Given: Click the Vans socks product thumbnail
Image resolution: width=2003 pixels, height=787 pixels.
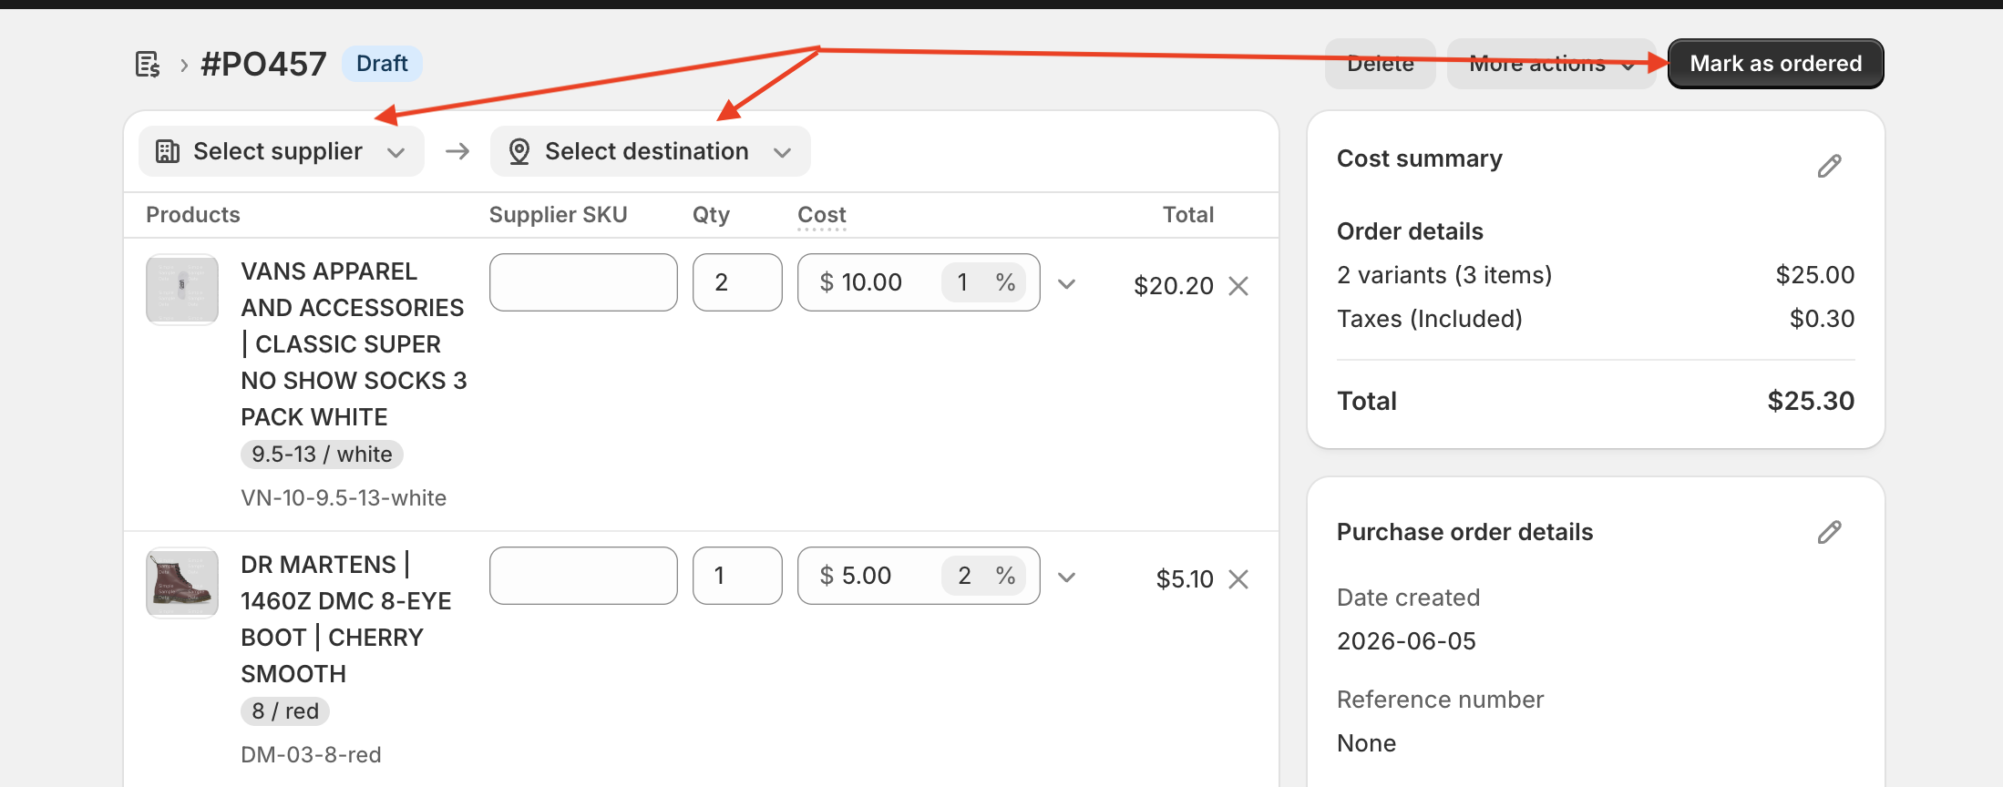Looking at the screenshot, I should tap(182, 290).
